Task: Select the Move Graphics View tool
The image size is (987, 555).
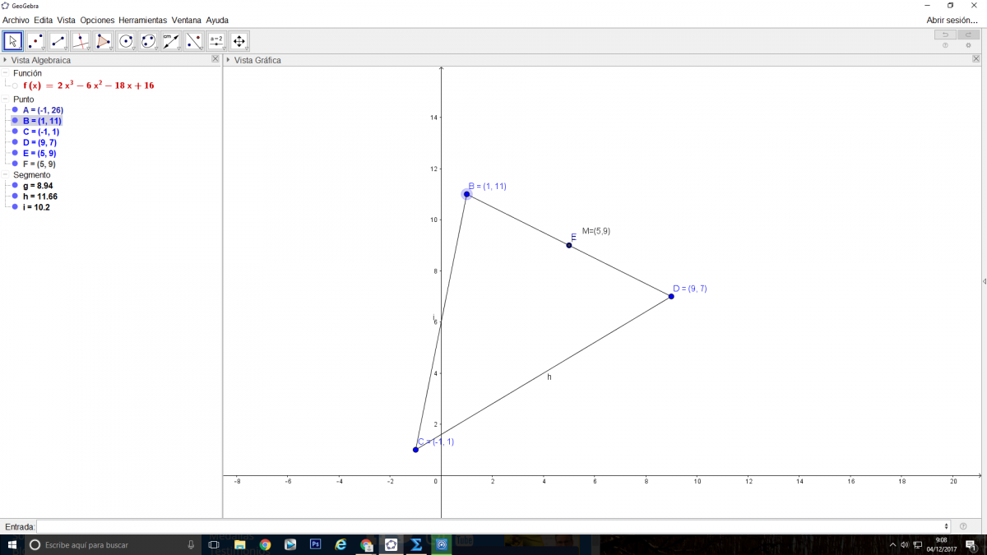Action: click(x=239, y=40)
